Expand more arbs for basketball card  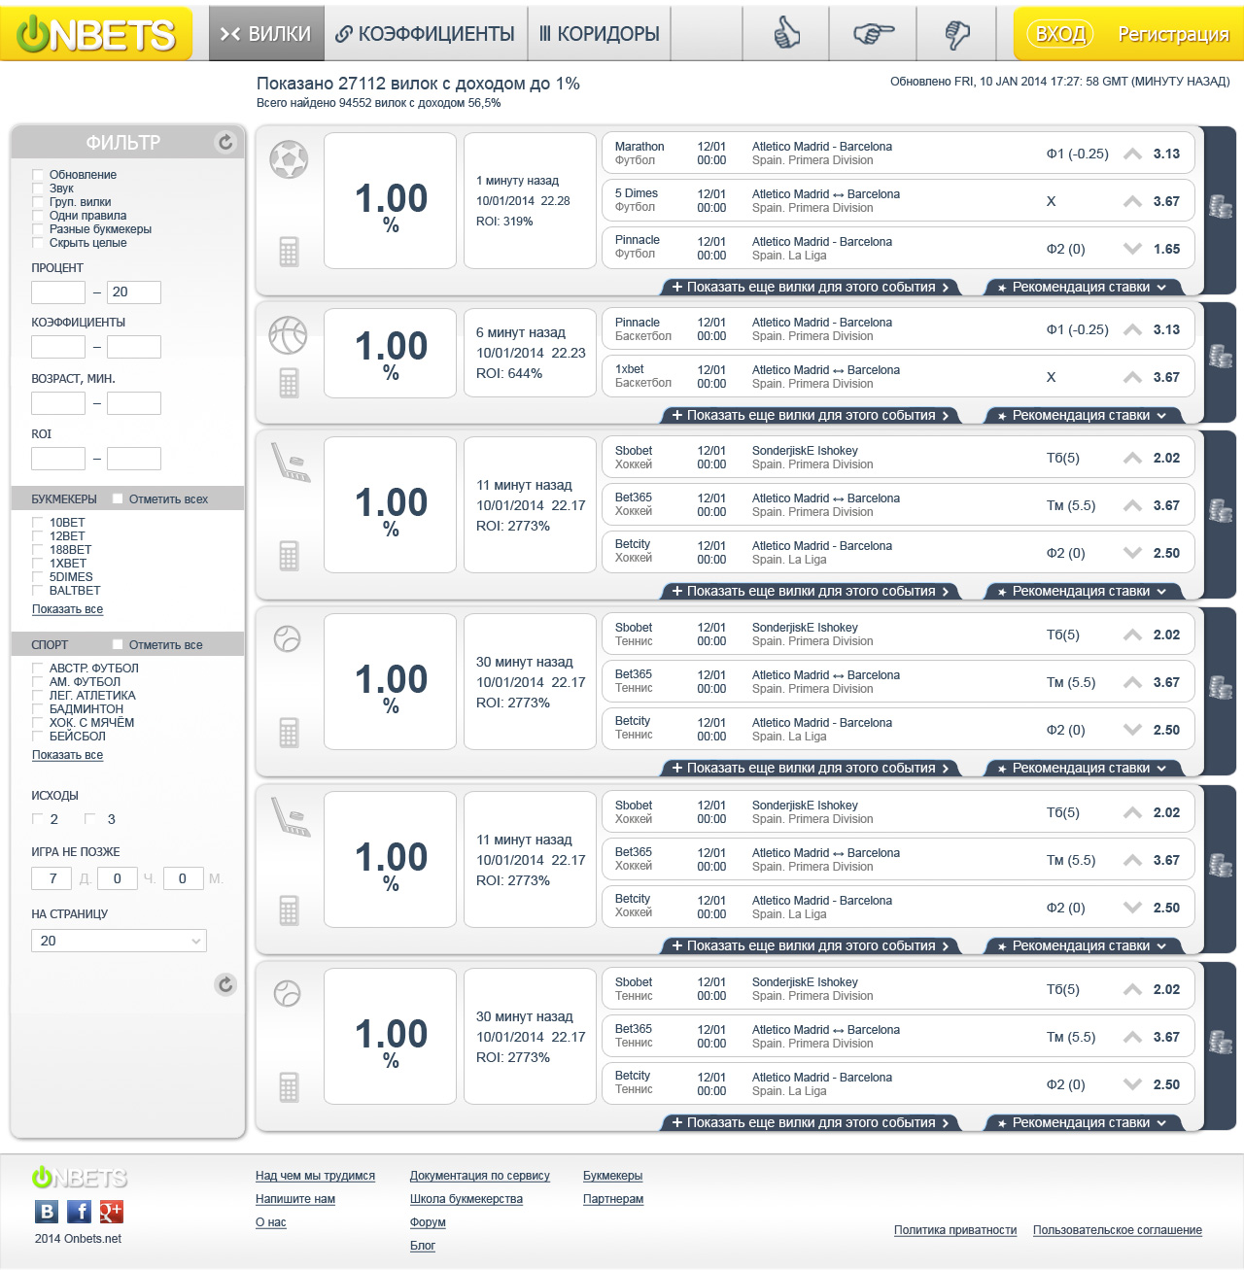pos(811,415)
